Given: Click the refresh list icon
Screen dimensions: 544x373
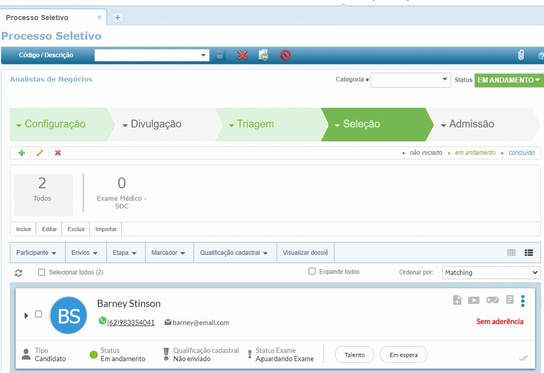Looking at the screenshot, I should [19, 272].
